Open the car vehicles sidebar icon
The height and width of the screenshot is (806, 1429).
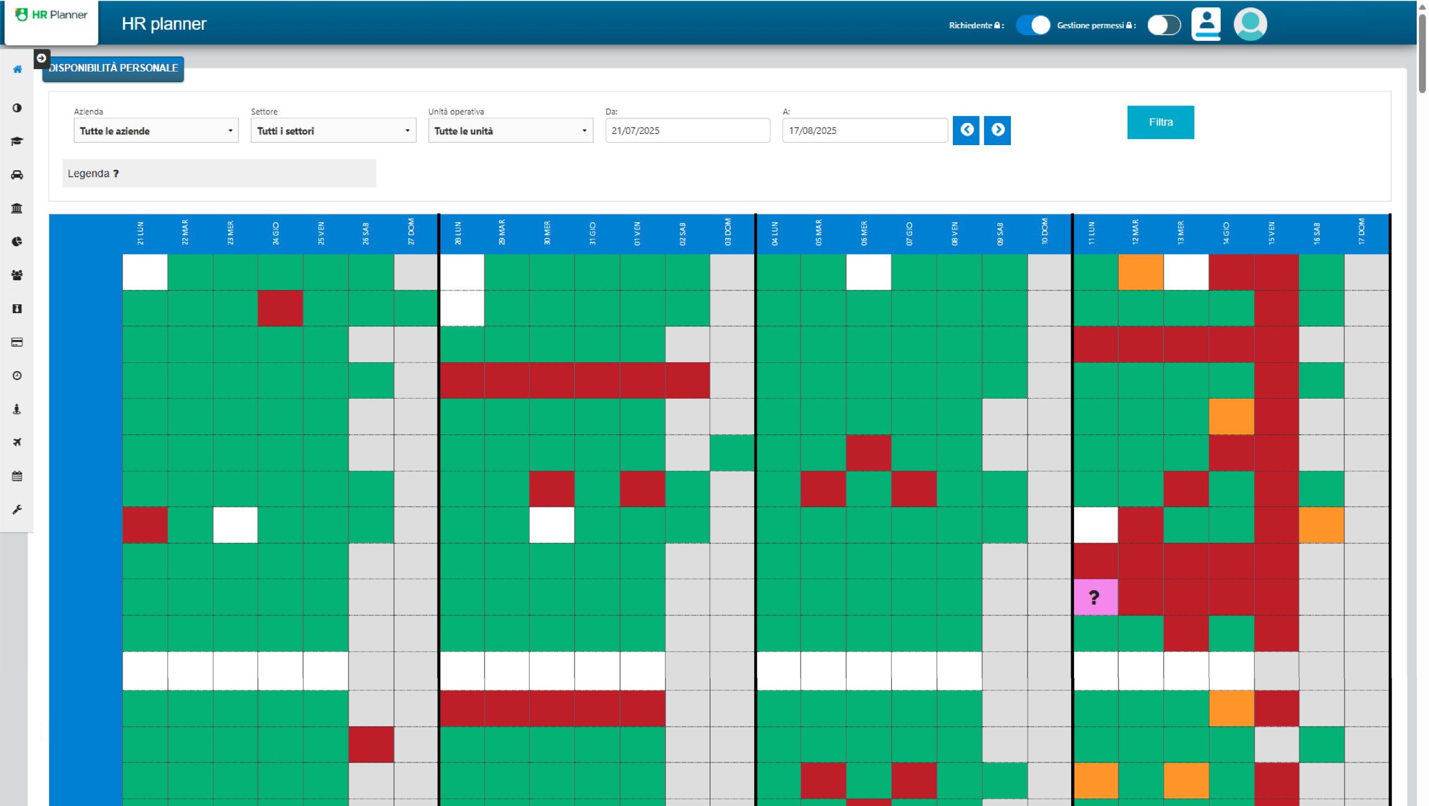tap(17, 175)
